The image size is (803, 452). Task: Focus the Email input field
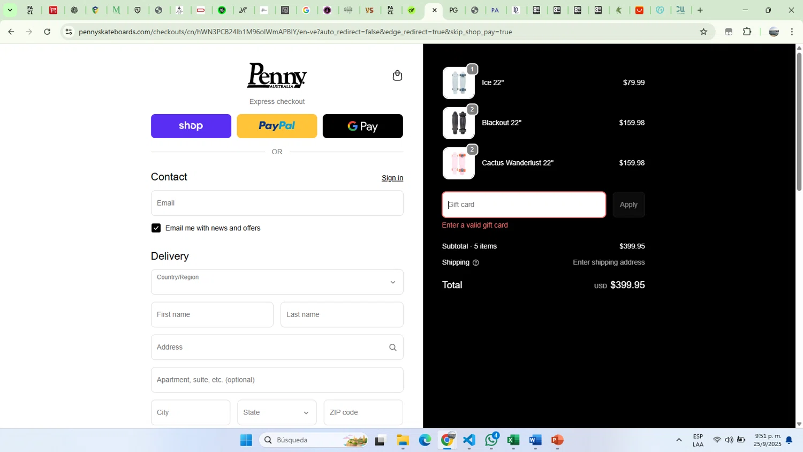click(x=277, y=203)
